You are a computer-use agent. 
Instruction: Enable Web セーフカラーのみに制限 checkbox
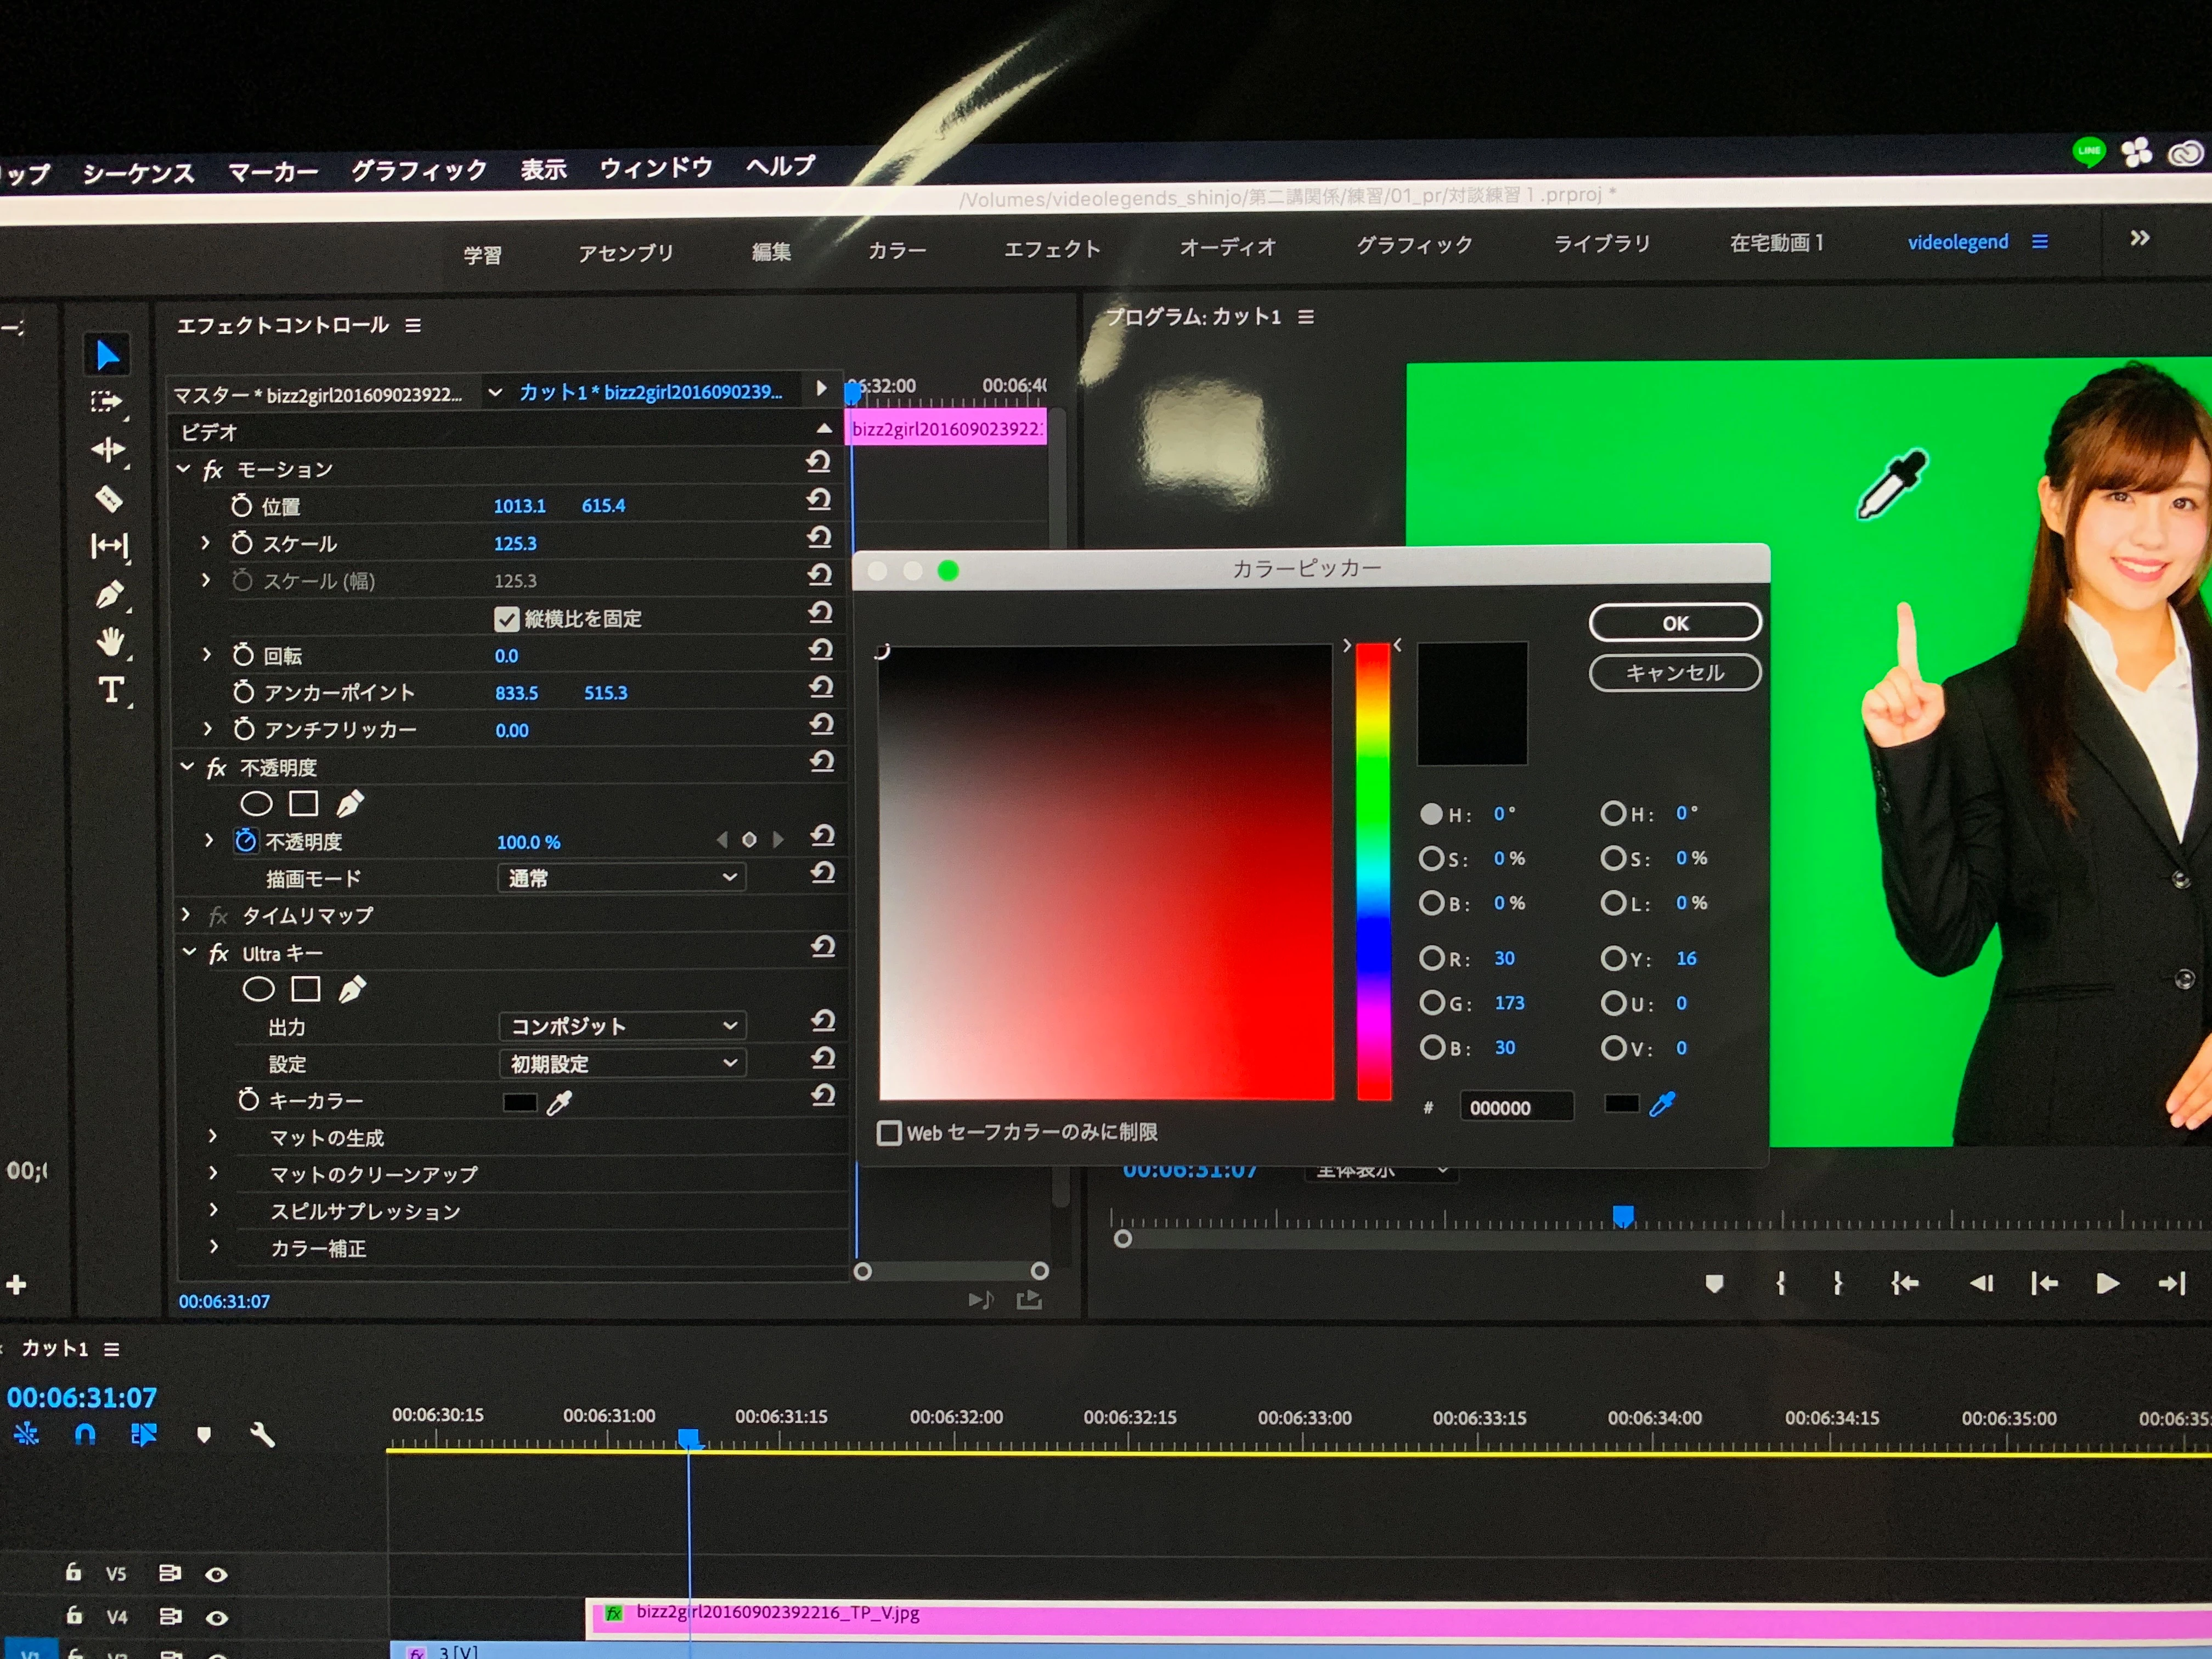pos(888,1132)
